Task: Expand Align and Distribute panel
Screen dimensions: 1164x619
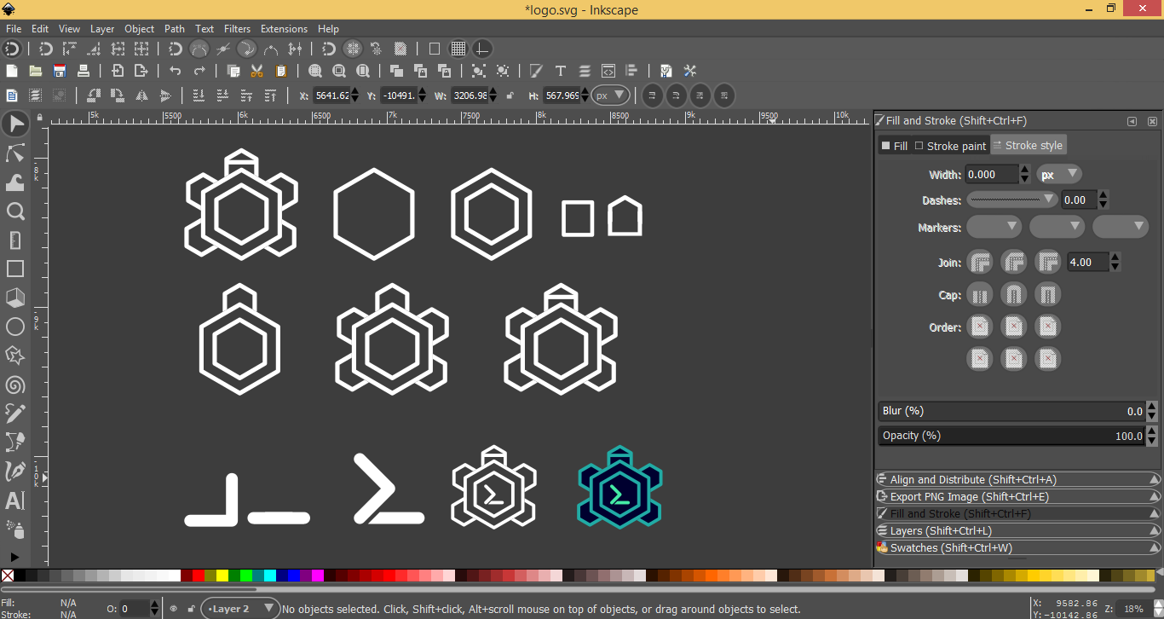Action: point(1017,480)
